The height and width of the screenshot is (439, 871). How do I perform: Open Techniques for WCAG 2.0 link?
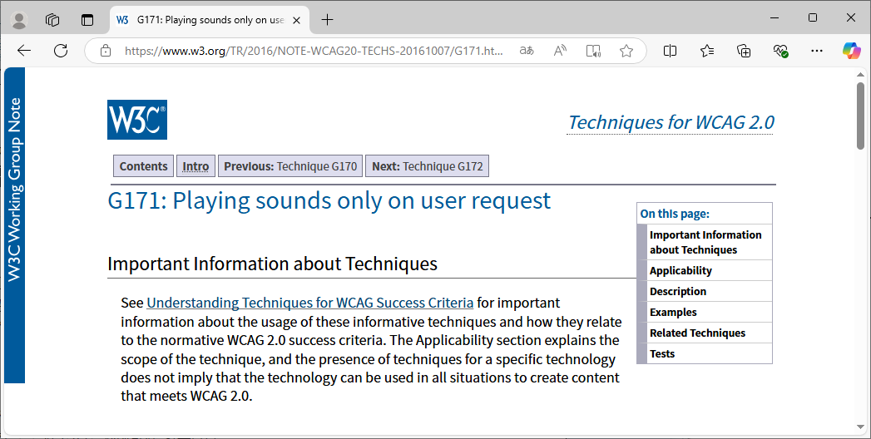tap(671, 122)
